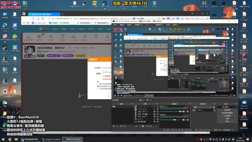
Task: Select 显示器采集 row in Sources list
Action: coord(146,121)
